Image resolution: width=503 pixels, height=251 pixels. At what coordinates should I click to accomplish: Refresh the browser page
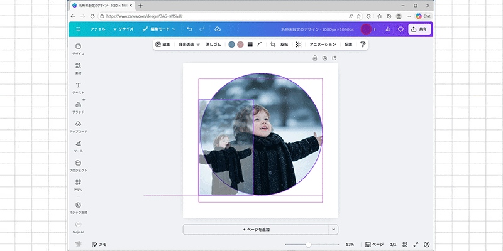[x=92, y=16]
